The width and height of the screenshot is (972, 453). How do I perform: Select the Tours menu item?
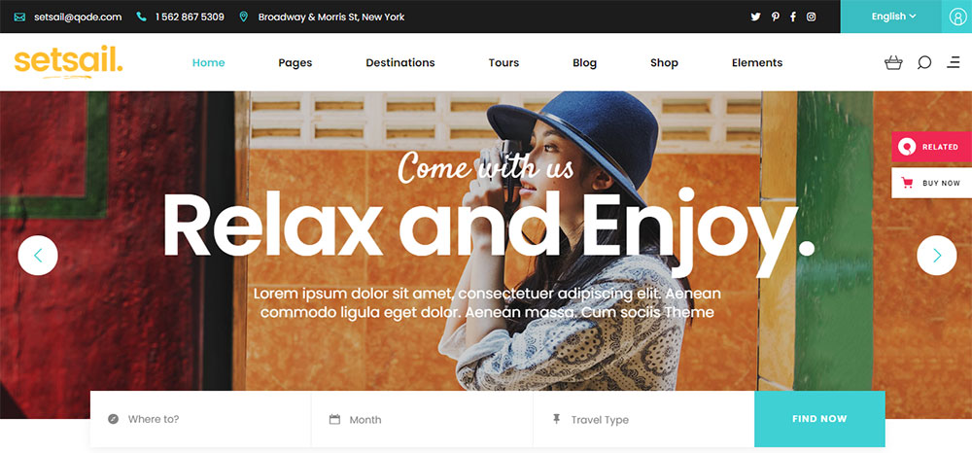(503, 62)
